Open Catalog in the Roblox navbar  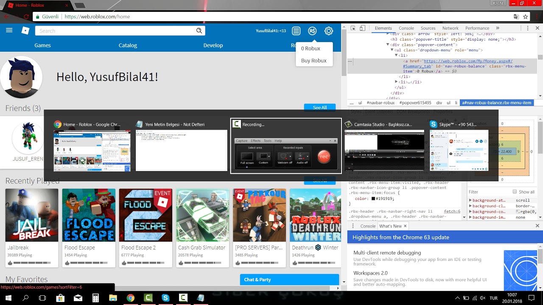[x=128, y=45]
